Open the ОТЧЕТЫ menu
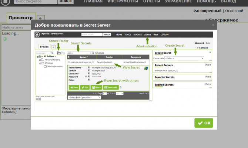 click(151, 1)
